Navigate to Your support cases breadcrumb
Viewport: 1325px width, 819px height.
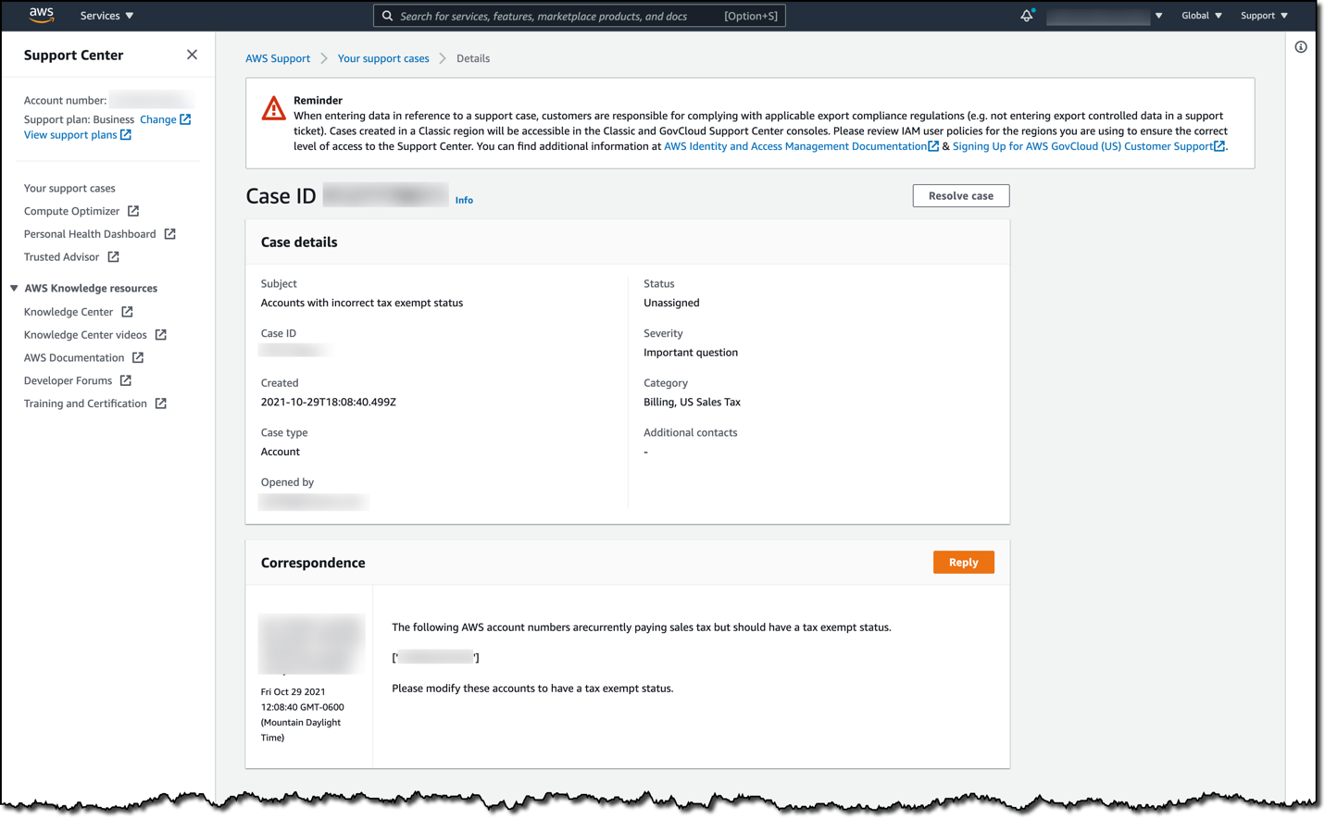coord(383,58)
